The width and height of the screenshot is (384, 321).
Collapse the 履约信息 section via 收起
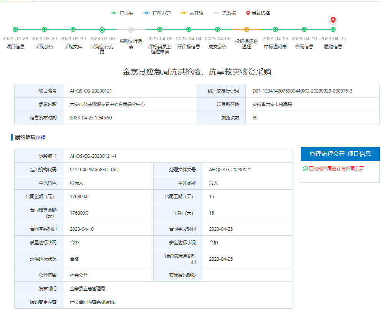tap(40, 137)
